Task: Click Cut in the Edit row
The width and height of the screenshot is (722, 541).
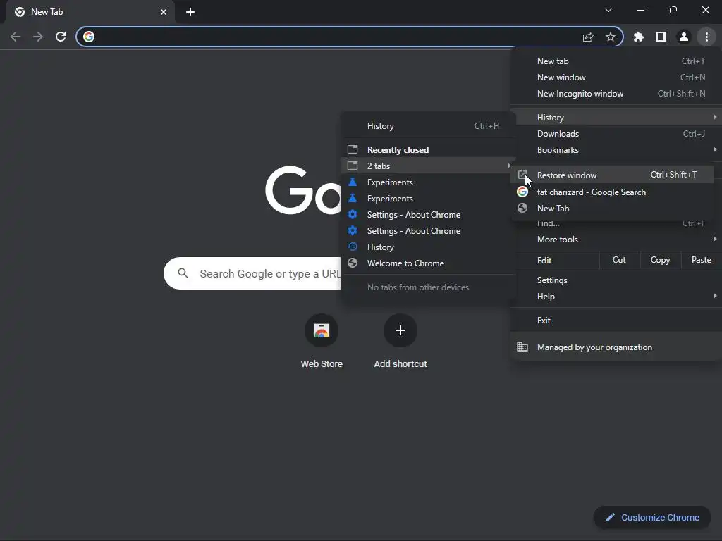Action: (619, 260)
